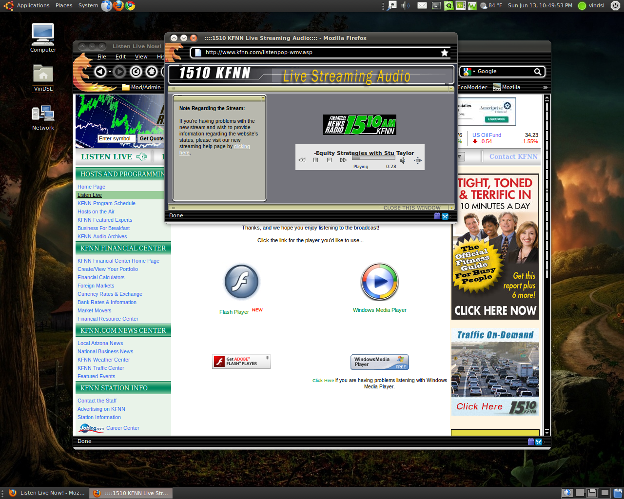
Task: Click 'Click Here' for Windows Media problems
Action: 323,381
